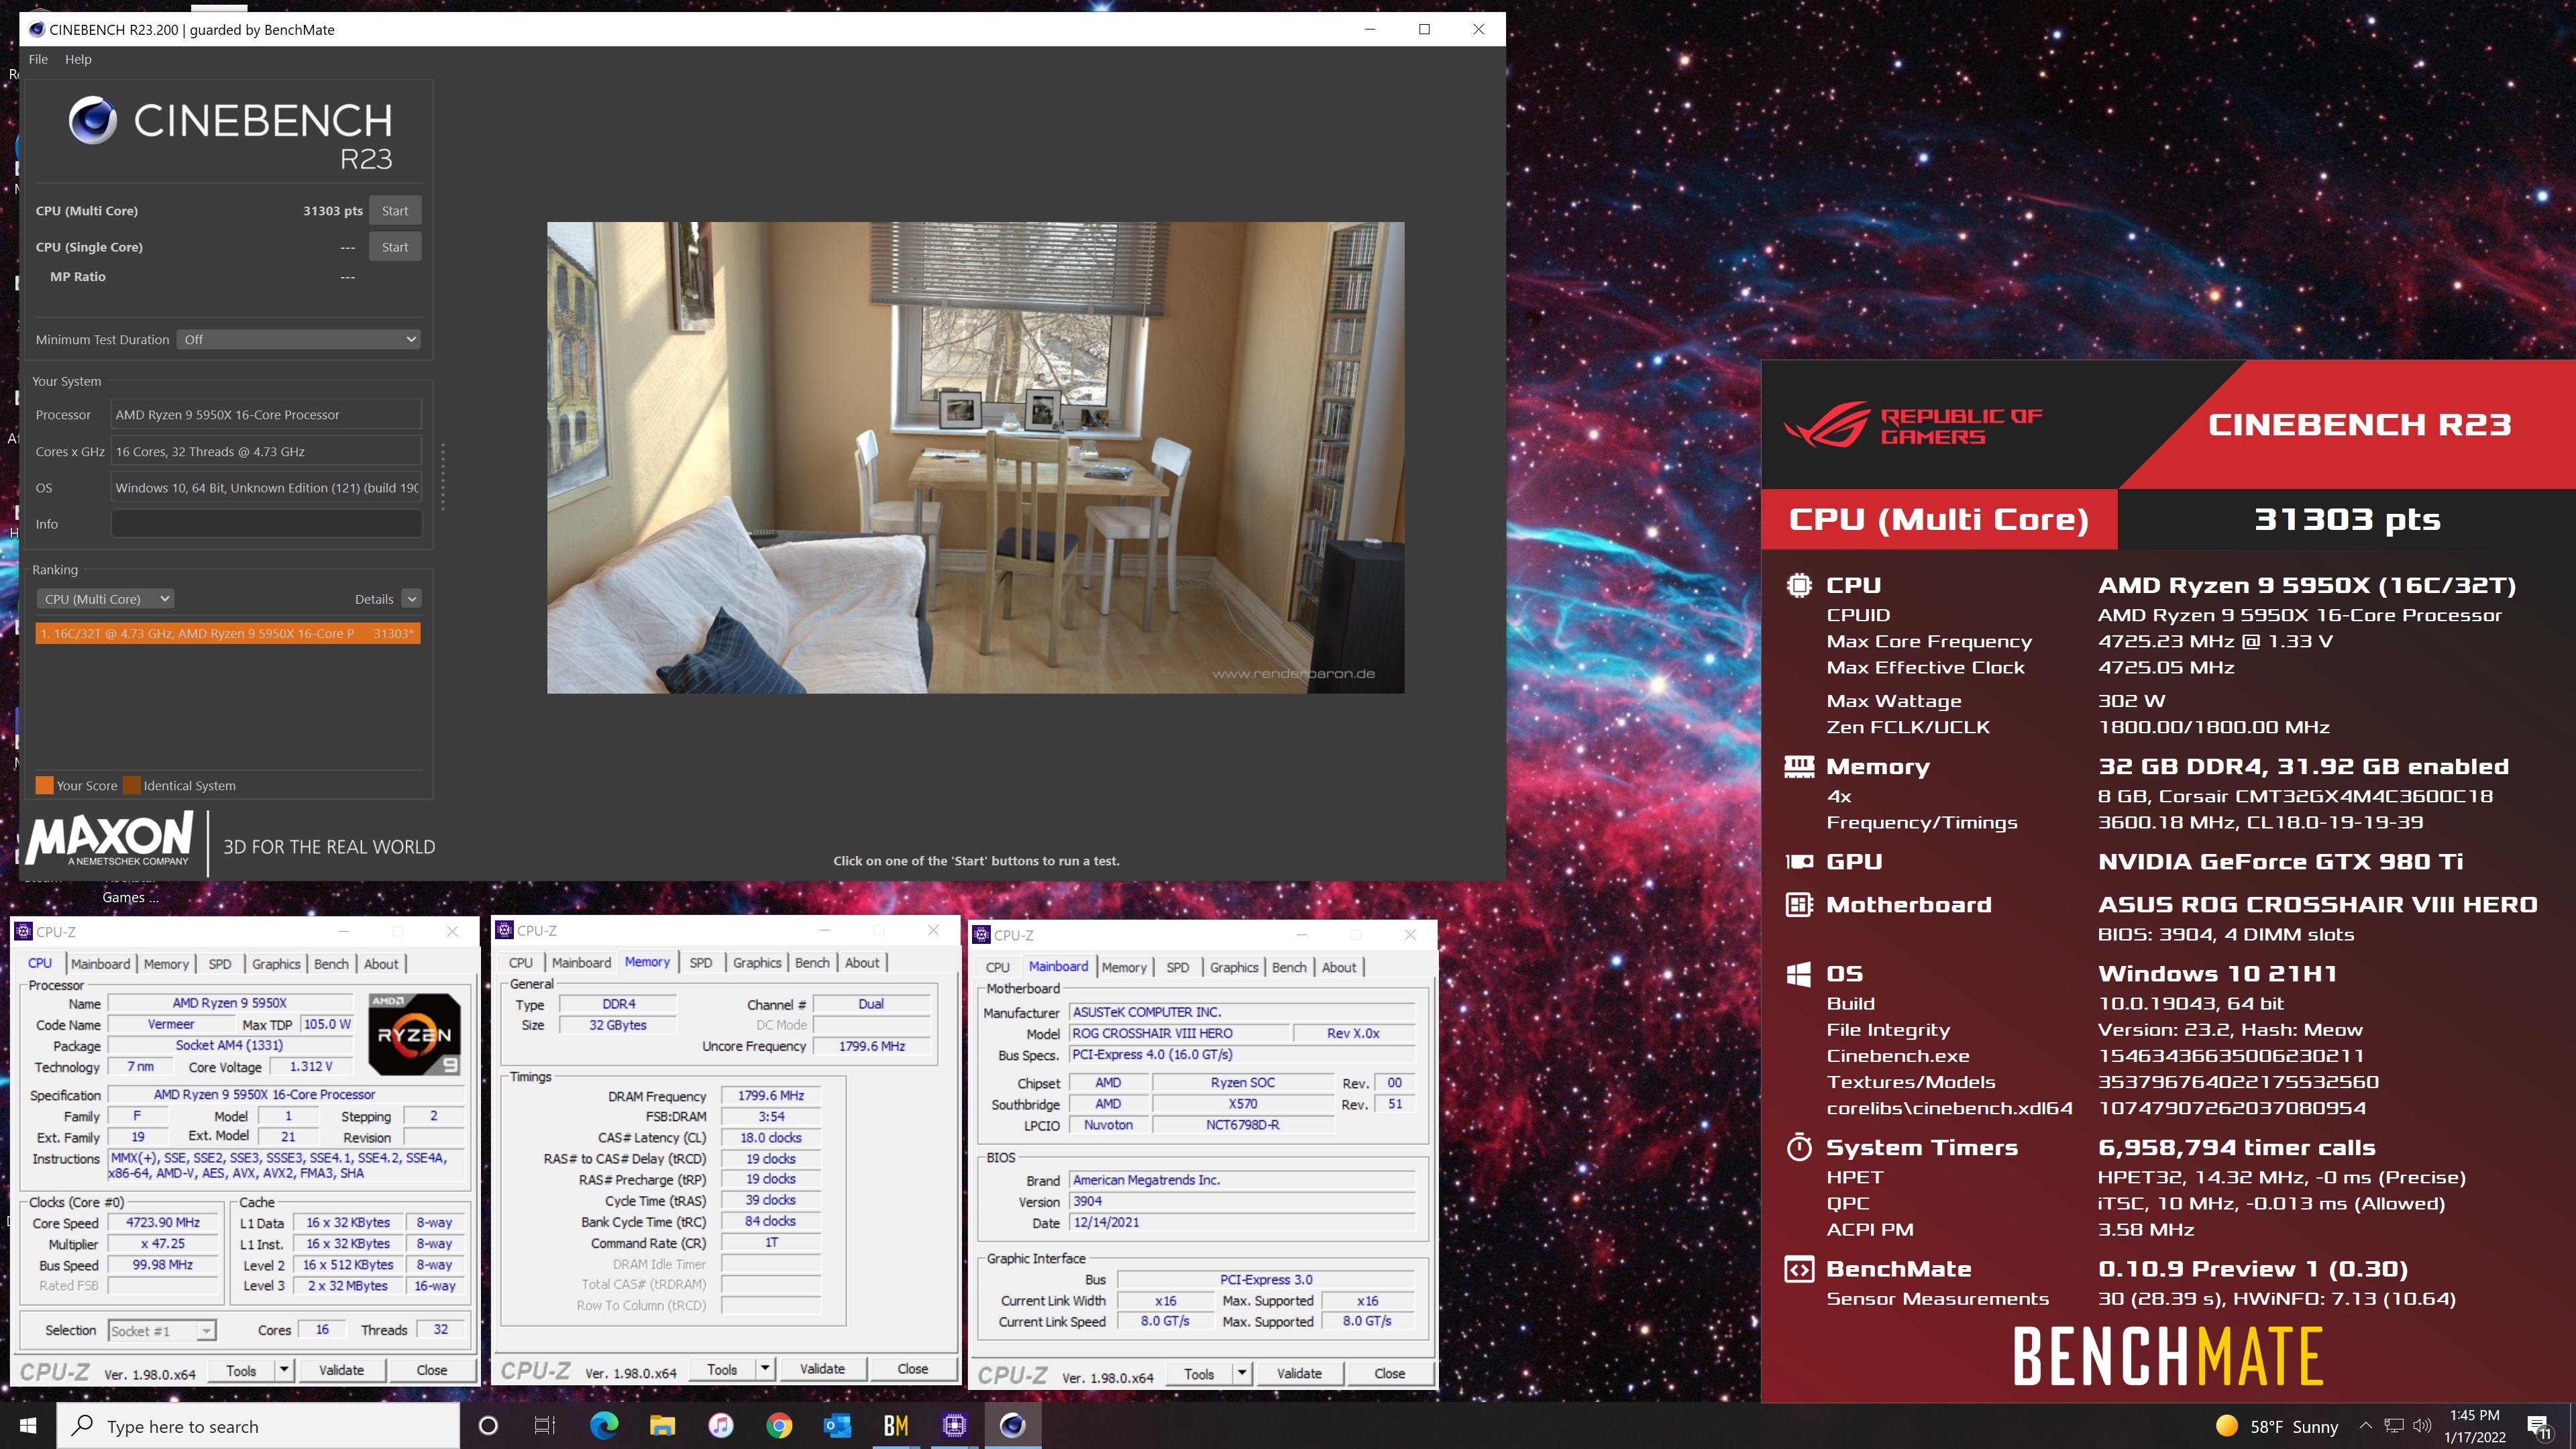Open File Explorer from the taskbar
The width and height of the screenshot is (2576, 1449).
(x=662, y=1426)
